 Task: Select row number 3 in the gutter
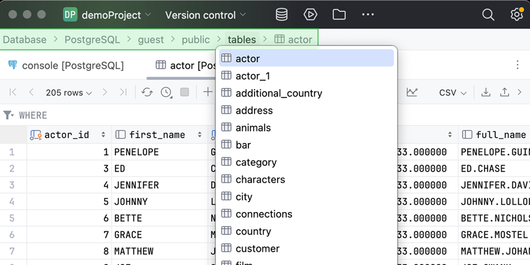coord(12,185)
